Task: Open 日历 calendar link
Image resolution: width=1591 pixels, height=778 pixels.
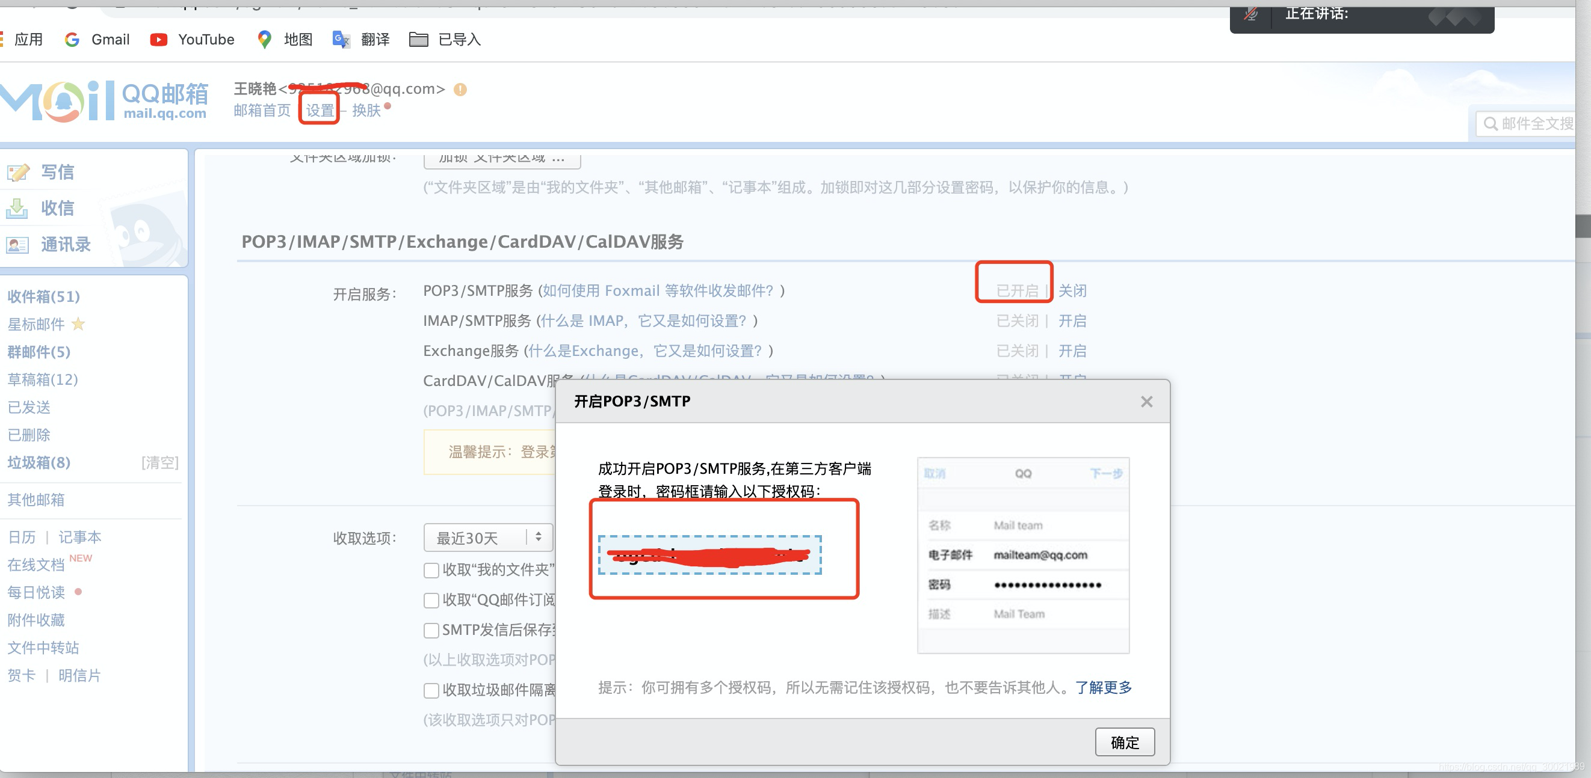Action: click(x=22, y=538)
